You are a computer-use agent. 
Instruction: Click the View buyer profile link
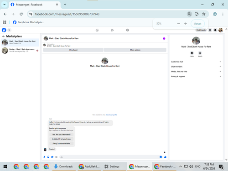click(111, 115)
